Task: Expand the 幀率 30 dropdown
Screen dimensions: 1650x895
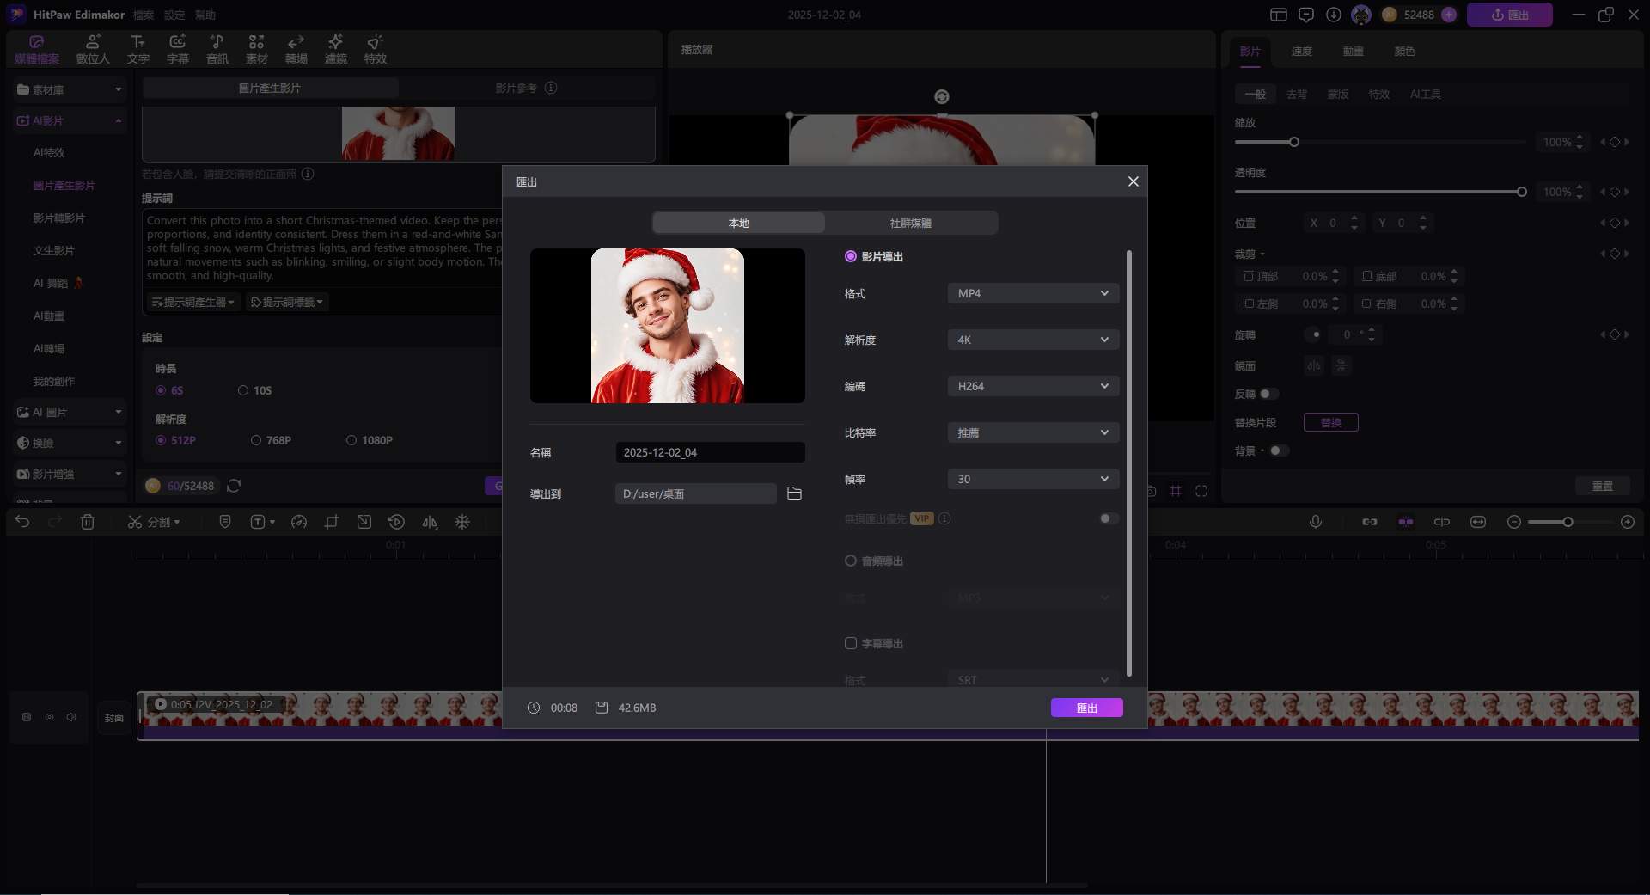Action: [x=1032, y=479]
